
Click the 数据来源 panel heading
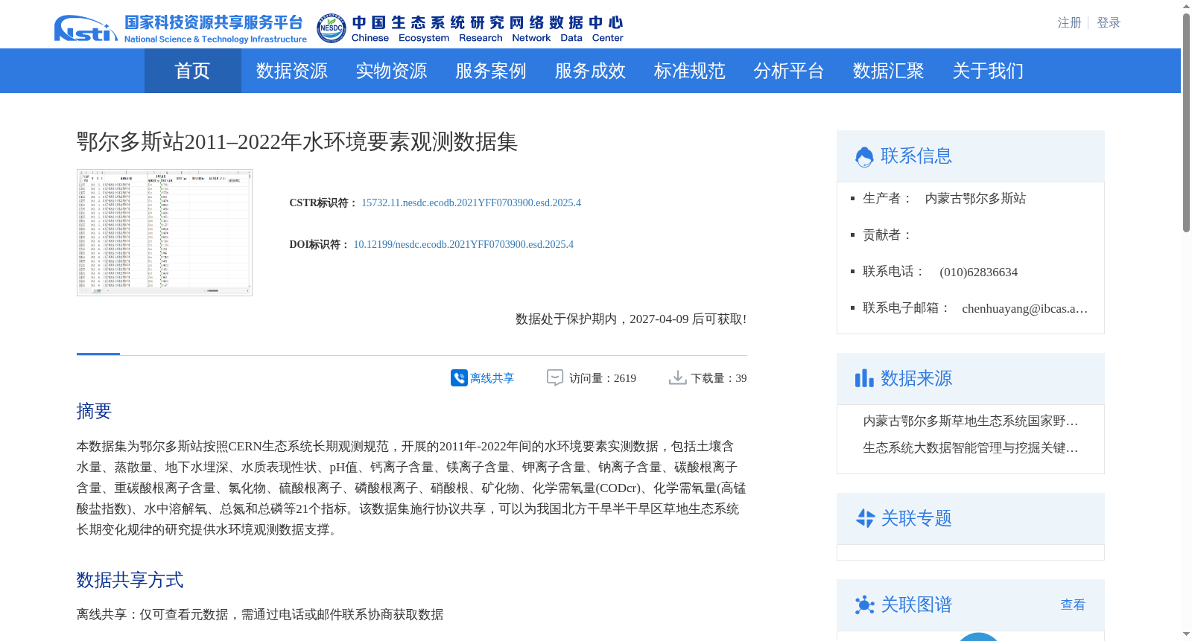click(x=916, y=378)
